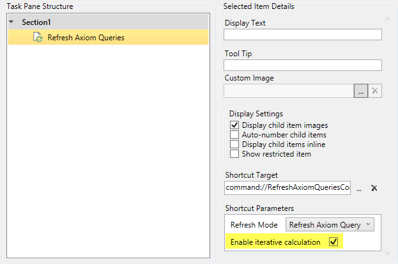Screen dimensions: 398x264
Task: Toggle Show restricted item checkbox
Action: 234,154
